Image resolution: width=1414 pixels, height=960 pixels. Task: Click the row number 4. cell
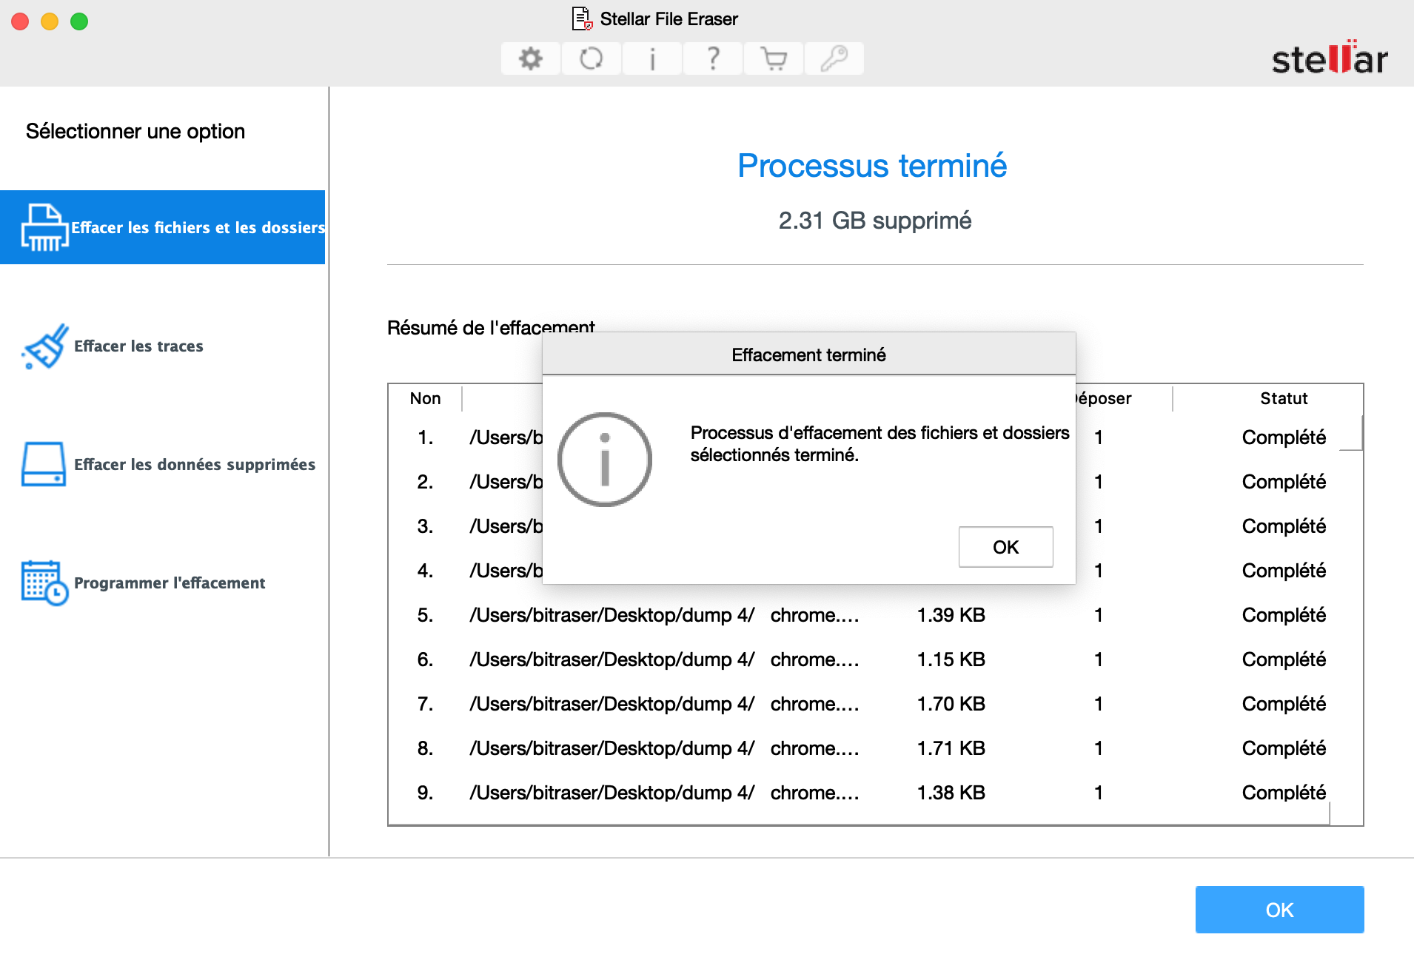click(x=425, y=571)
